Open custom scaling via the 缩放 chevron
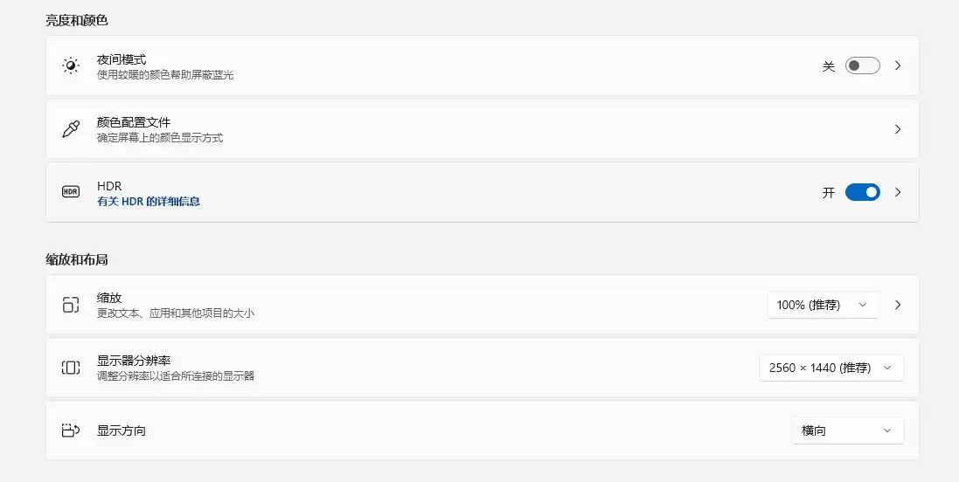Viewport: 959px width, 482px height. pyautogui.click(x=898, y=305)
